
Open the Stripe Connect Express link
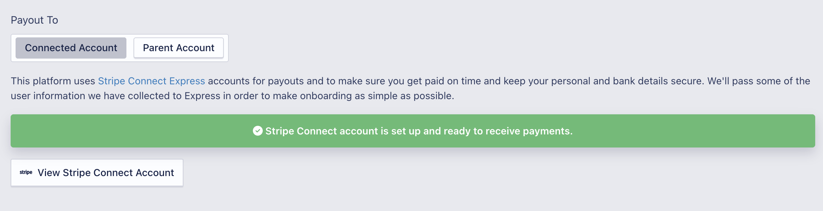[151, 81]
